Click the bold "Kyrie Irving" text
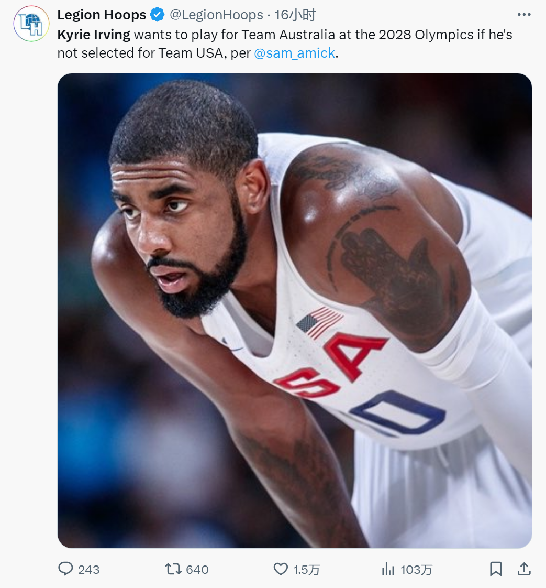The width and height of the screenshot is (546, 588). pos(94,35)
